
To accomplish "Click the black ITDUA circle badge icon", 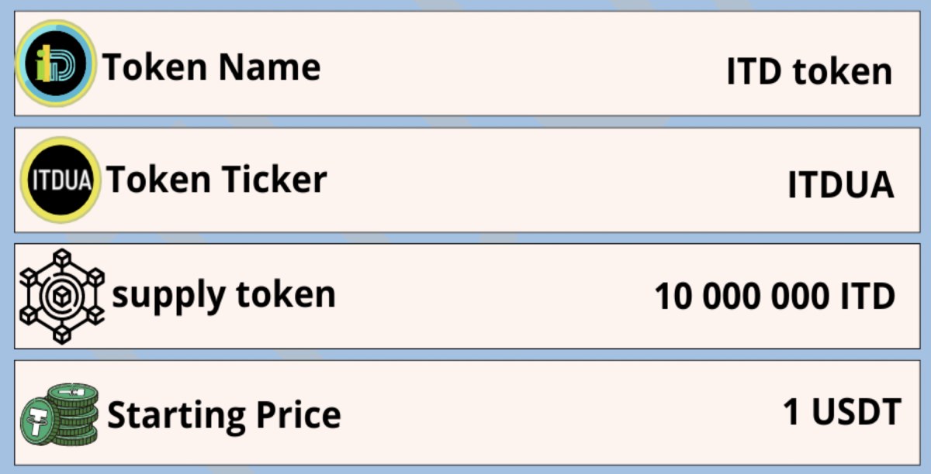I will click(61, 180).
